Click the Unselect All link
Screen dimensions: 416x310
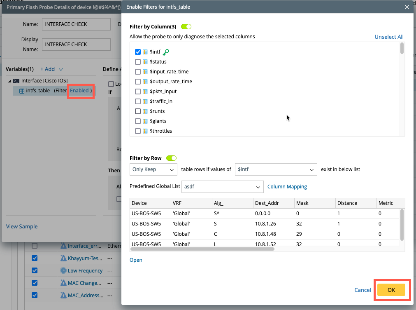click(388, 37)
